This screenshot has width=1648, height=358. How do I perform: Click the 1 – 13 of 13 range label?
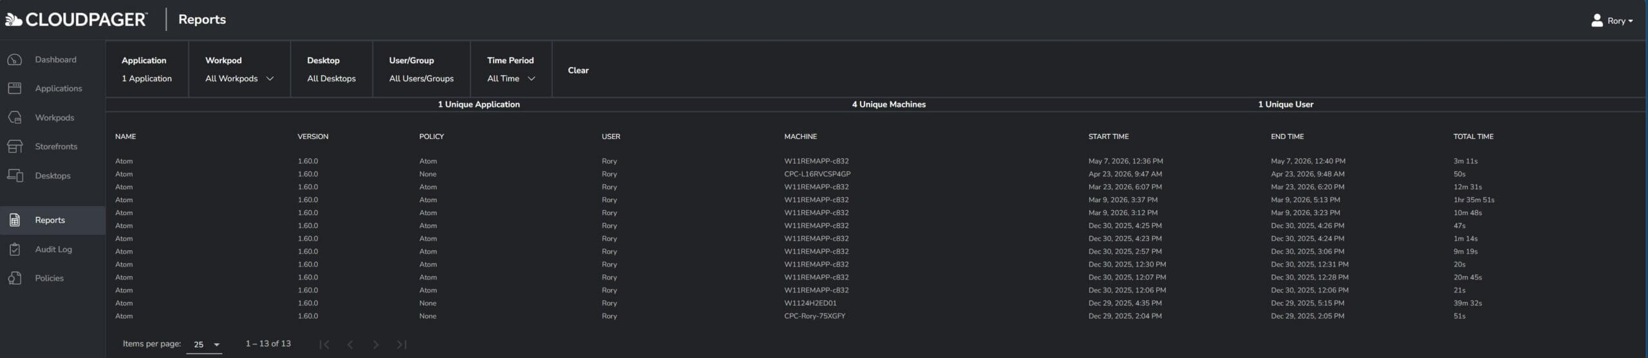[x=268, y=344]
